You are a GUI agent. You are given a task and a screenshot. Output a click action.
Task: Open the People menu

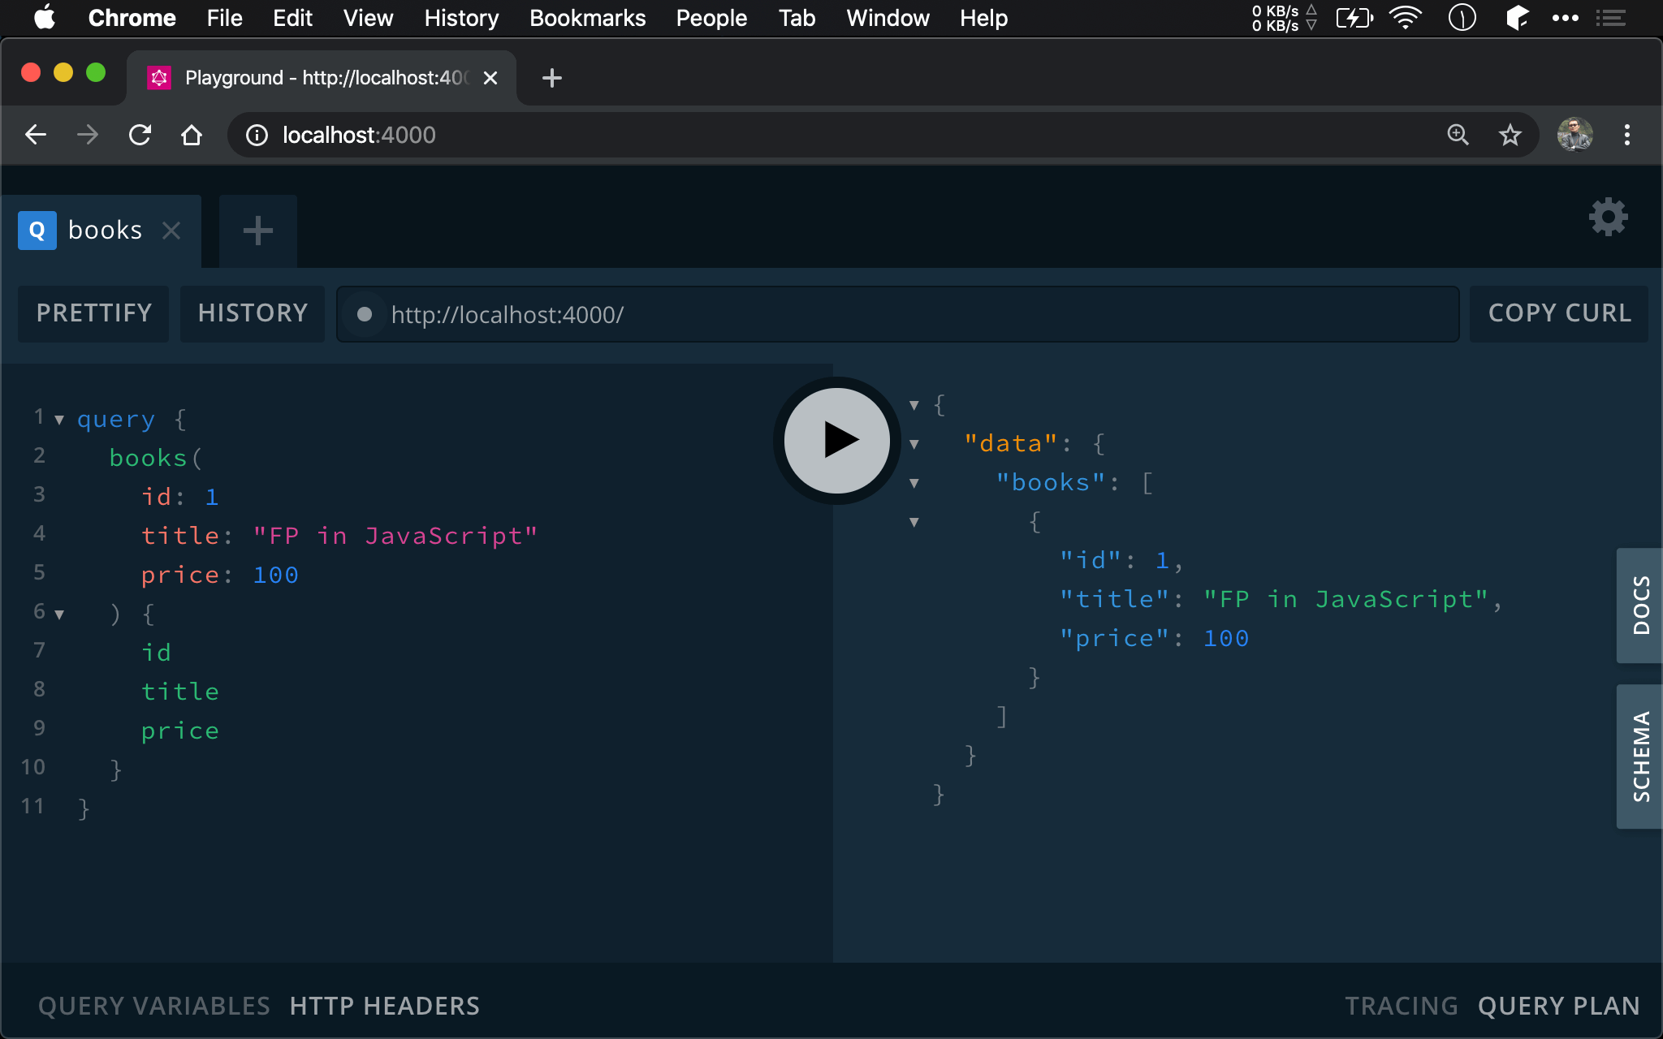tap(711, 18)
